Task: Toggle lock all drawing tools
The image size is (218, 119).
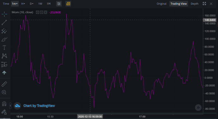Action: [x=4, y=112]
